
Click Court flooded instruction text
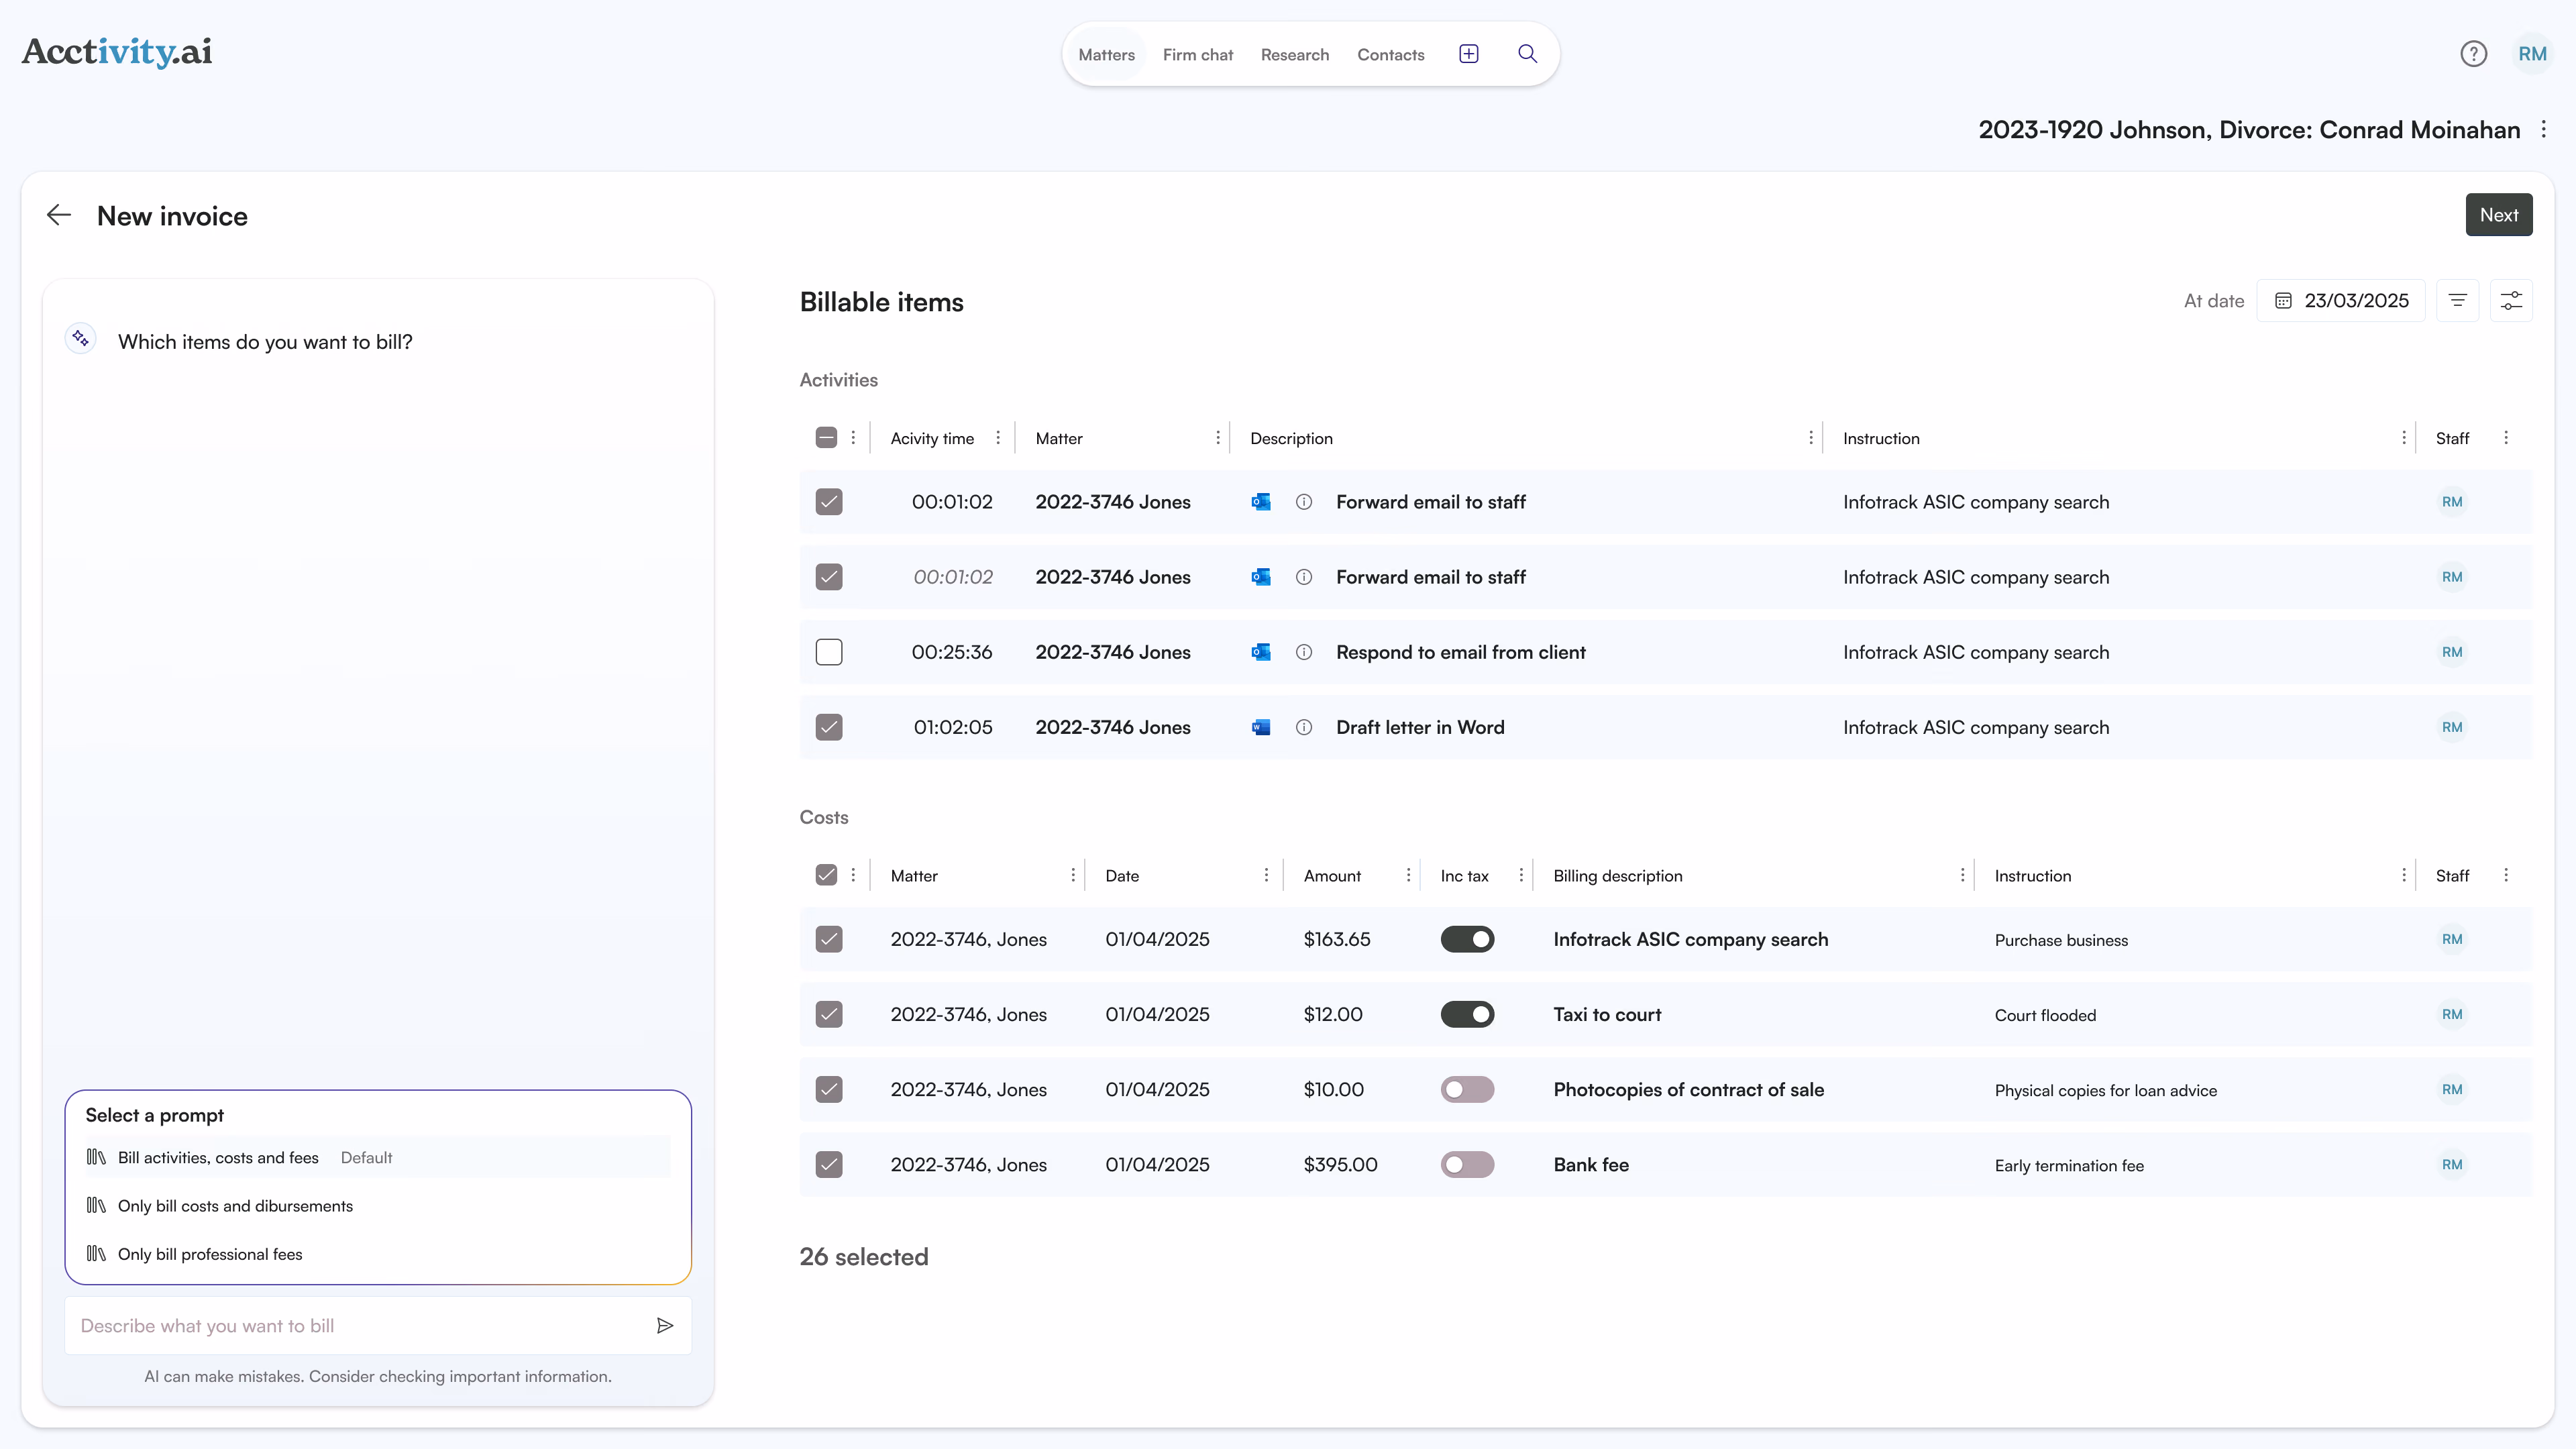point(2045,1015)
